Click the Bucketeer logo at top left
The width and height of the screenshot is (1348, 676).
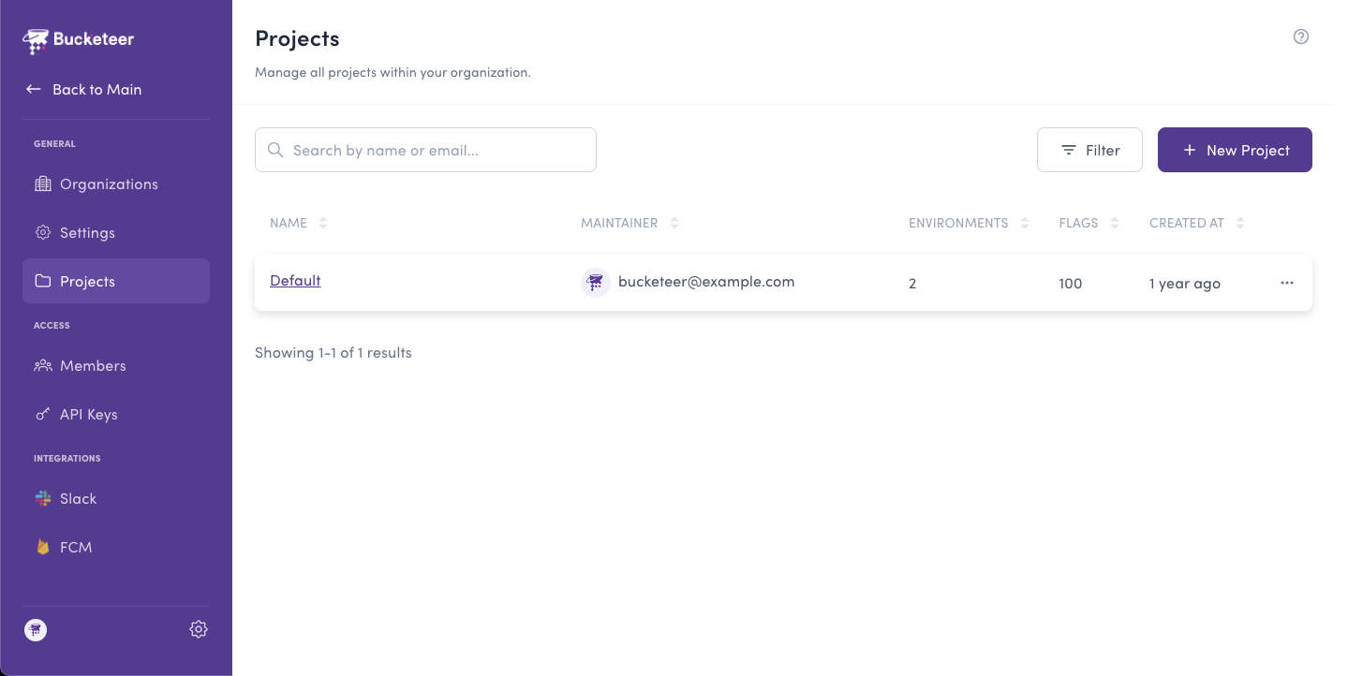[x=79, y=40]
